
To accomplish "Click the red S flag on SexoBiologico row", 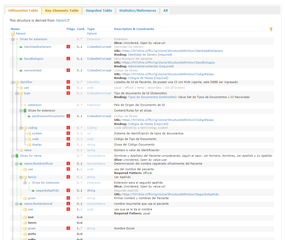I will 68,59.
